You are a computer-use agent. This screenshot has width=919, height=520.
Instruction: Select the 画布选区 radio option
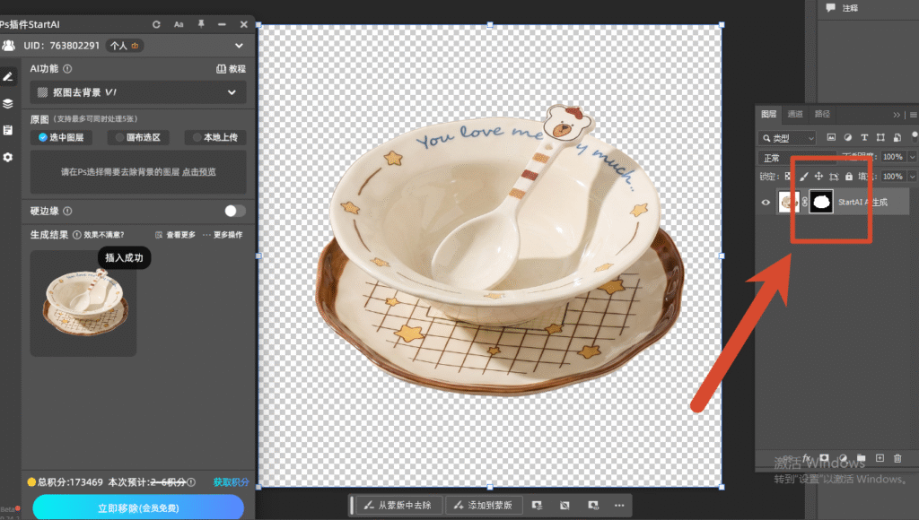(x=138, y=137)
